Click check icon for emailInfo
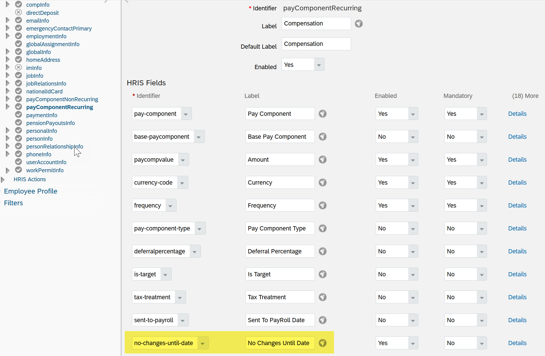The height and width of the screenshot is (356, 545). point(18,20)
